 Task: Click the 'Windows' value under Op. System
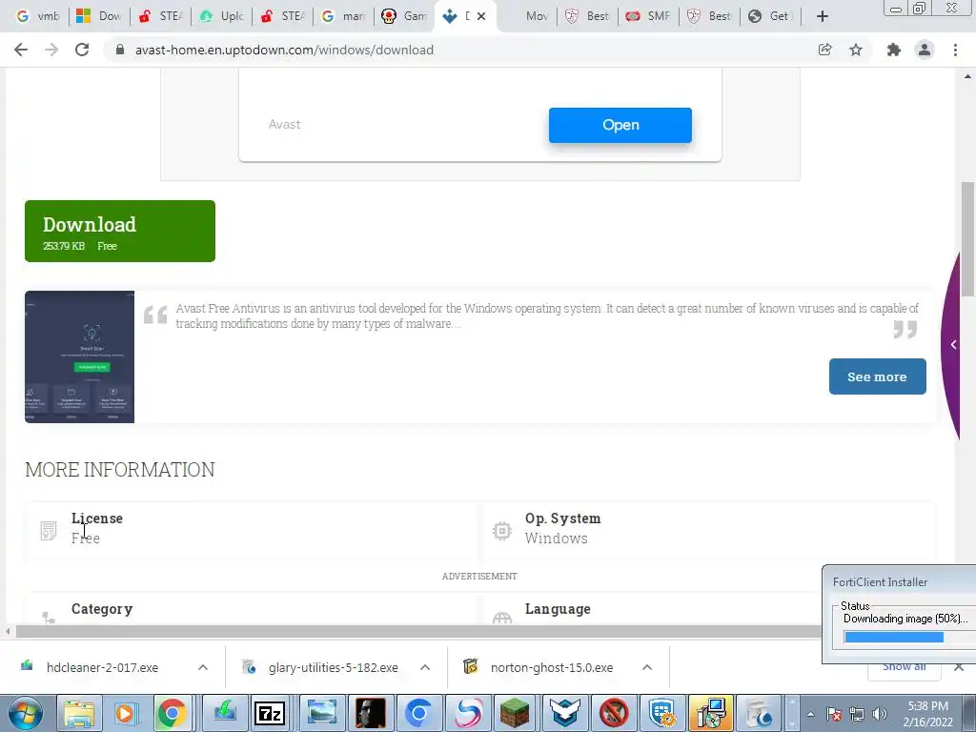(556, 539)
